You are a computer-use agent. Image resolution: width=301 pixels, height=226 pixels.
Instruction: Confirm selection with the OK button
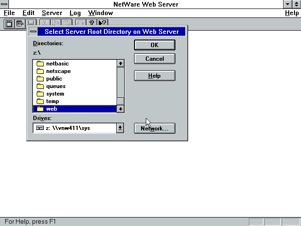pyautogui.click(x=155, y=45)
